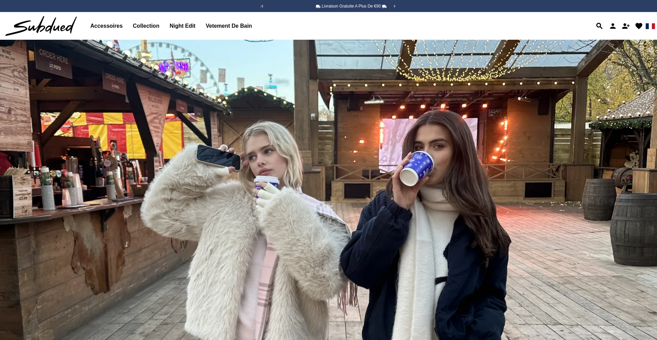
Task: Click the Subdued logo
Action: (41, 26)
